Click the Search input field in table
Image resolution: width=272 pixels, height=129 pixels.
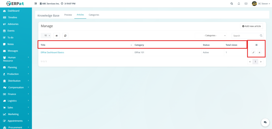(x=245, y=35)
